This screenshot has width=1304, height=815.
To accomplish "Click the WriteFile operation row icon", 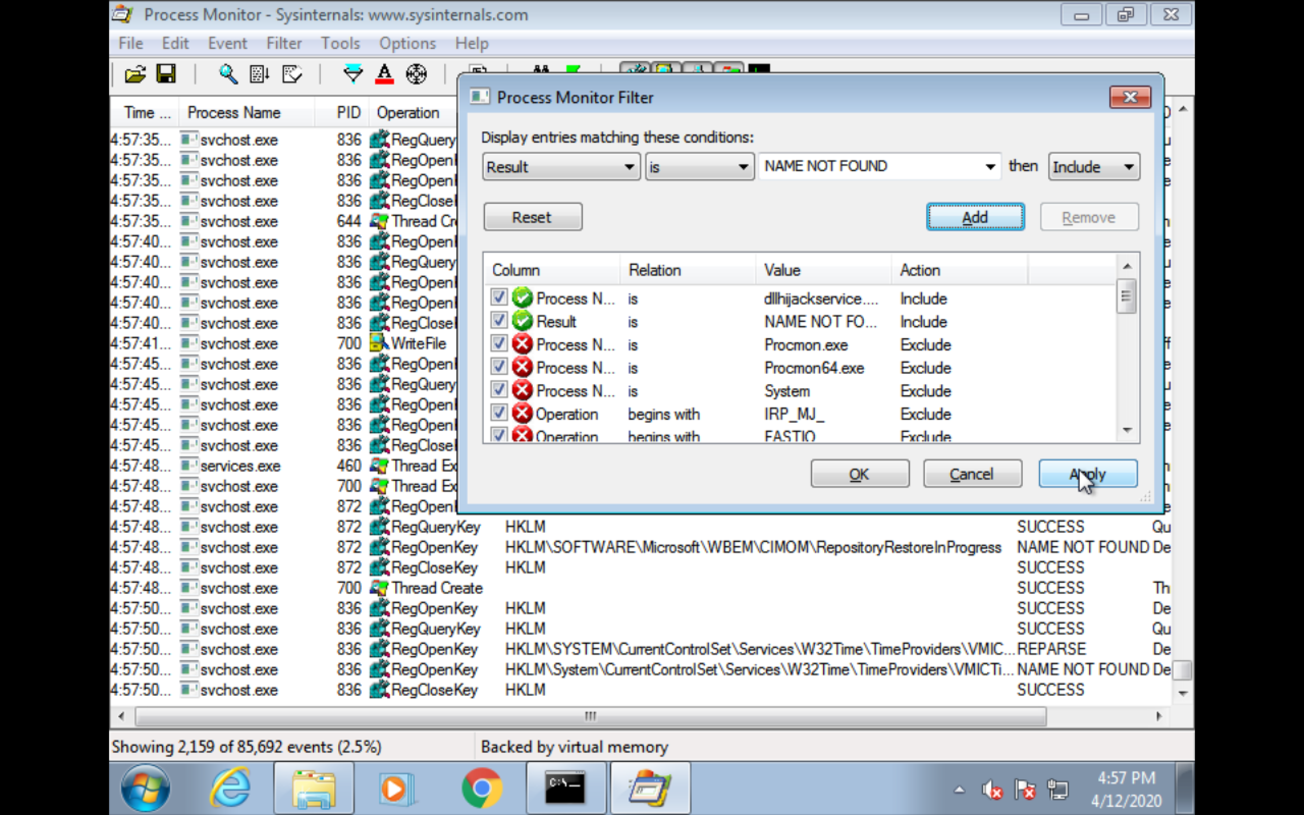I will (x=379, y=343).
